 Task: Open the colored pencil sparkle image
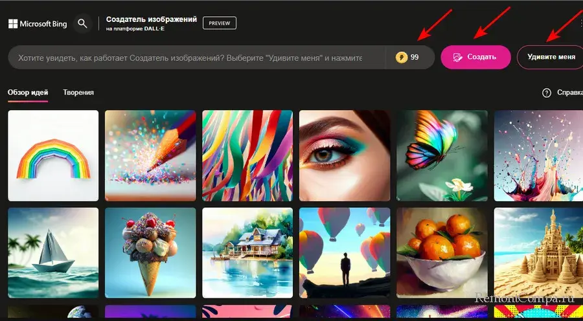click(150, 155)
